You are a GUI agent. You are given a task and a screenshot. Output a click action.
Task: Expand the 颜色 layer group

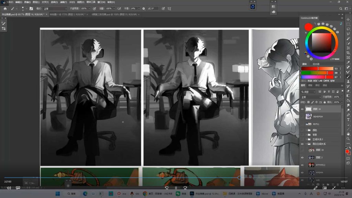306,130
